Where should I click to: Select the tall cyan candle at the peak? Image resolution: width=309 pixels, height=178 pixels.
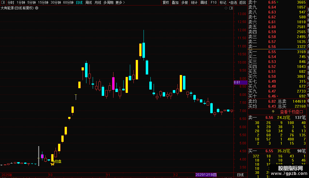[144, 50]
